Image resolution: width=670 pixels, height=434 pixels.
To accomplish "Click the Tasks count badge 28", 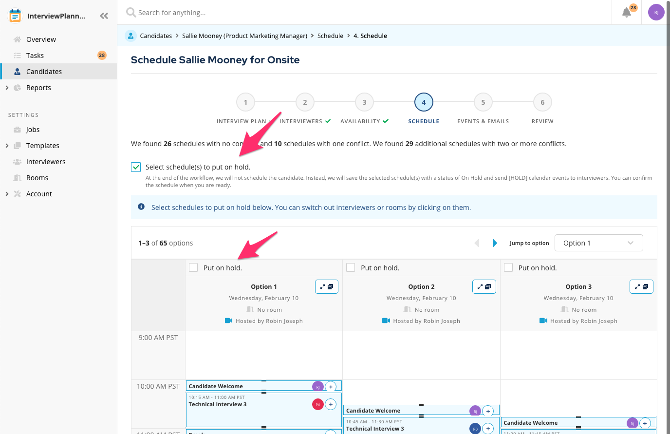I will click(x=102, y=56).
